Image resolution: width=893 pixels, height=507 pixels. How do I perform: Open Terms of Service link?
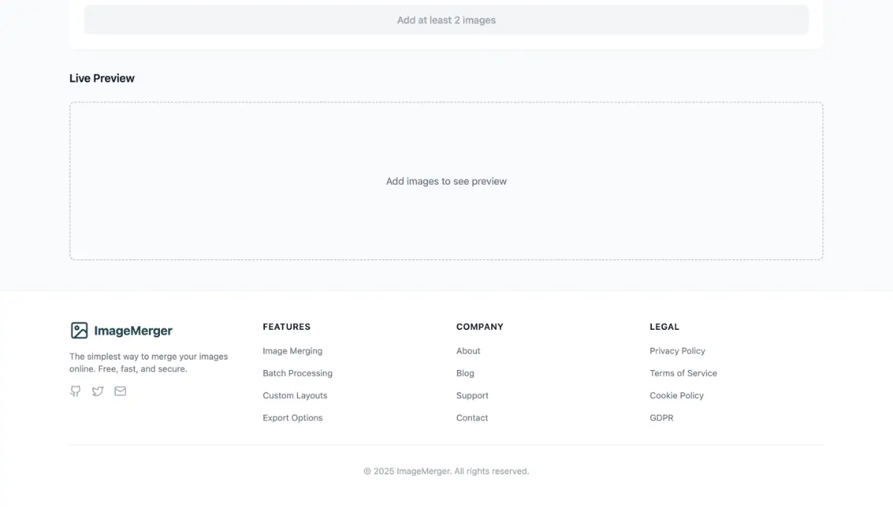click(683, 373)
